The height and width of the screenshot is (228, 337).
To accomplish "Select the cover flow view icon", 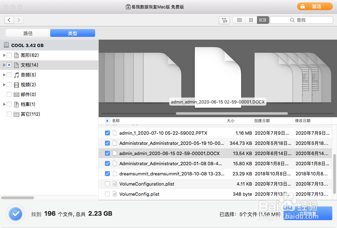I will pos(263,20).
